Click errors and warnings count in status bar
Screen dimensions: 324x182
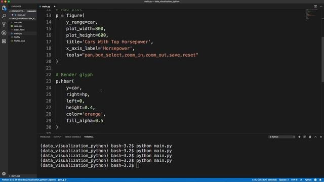(x=62, y=180)
